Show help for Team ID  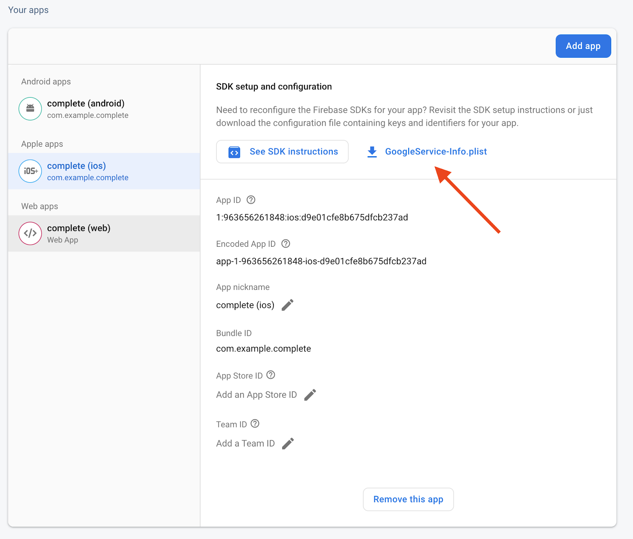click(255, 424)
